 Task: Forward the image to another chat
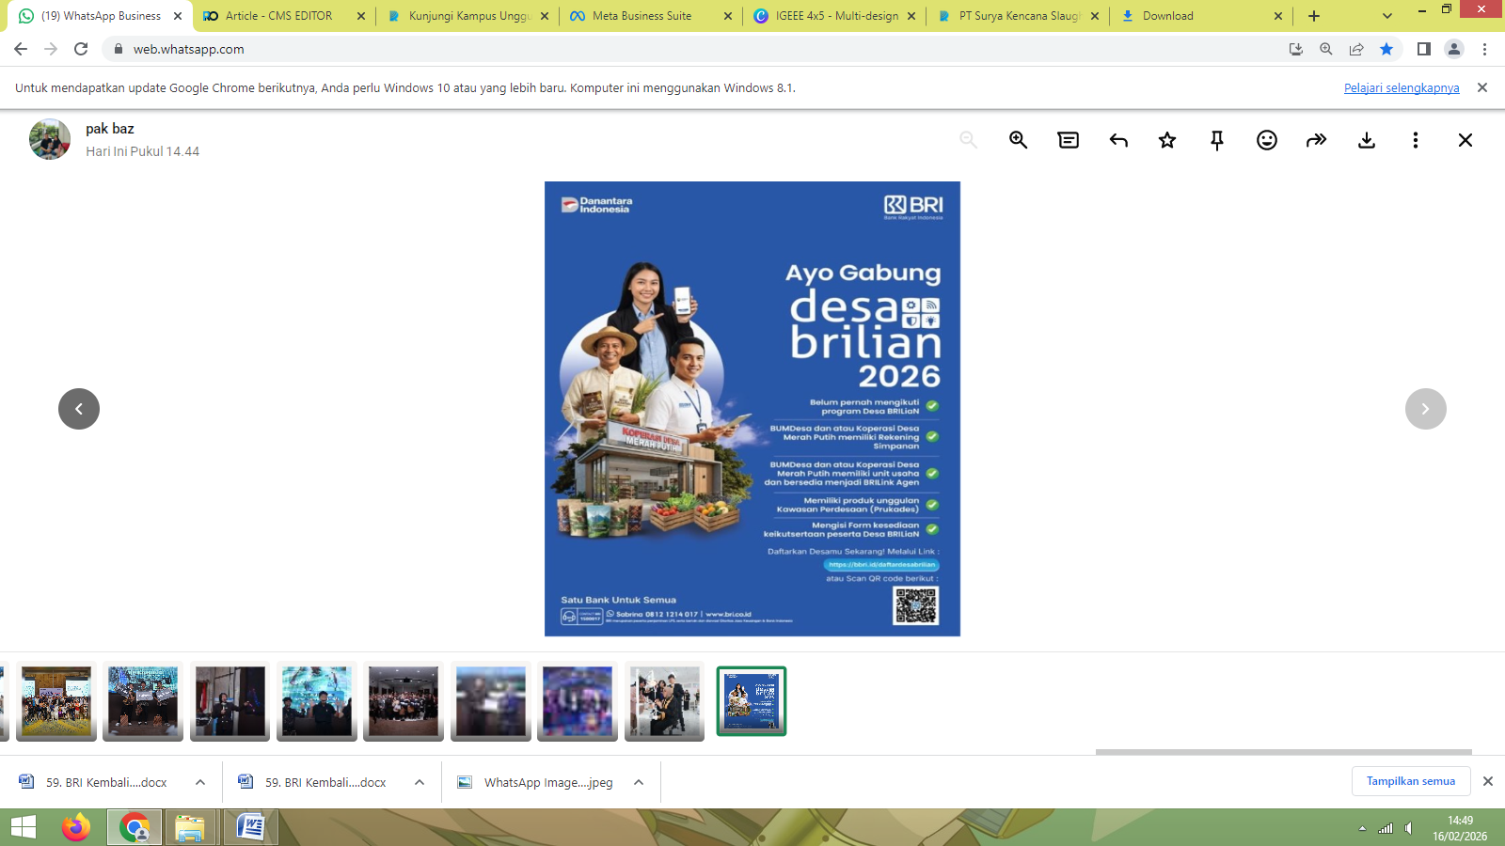click(1317, 140)
